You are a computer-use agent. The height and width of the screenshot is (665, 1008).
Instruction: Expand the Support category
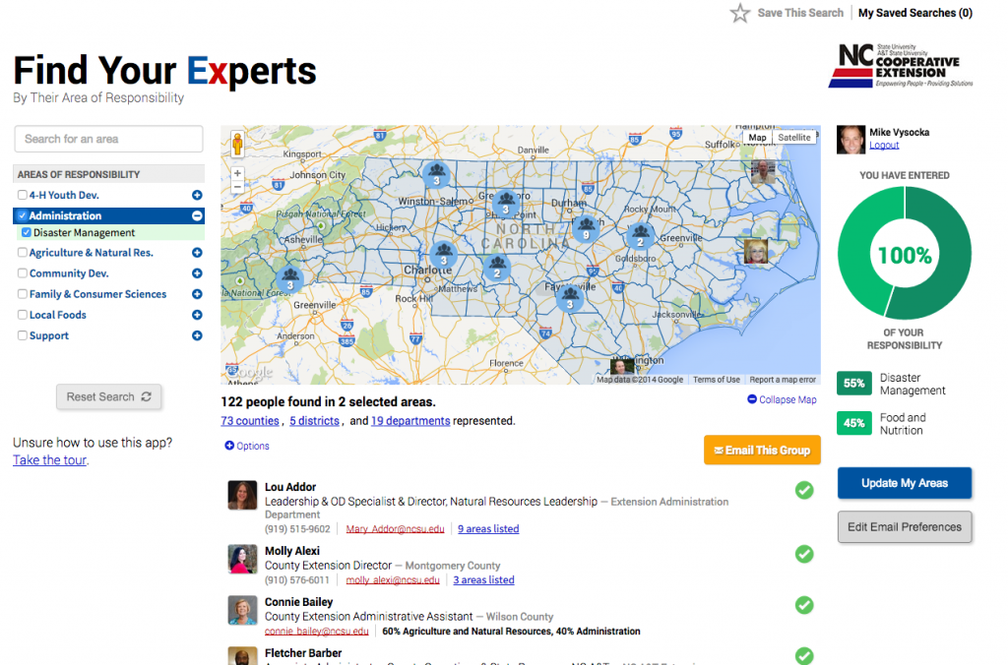click(x=197, y=335)
